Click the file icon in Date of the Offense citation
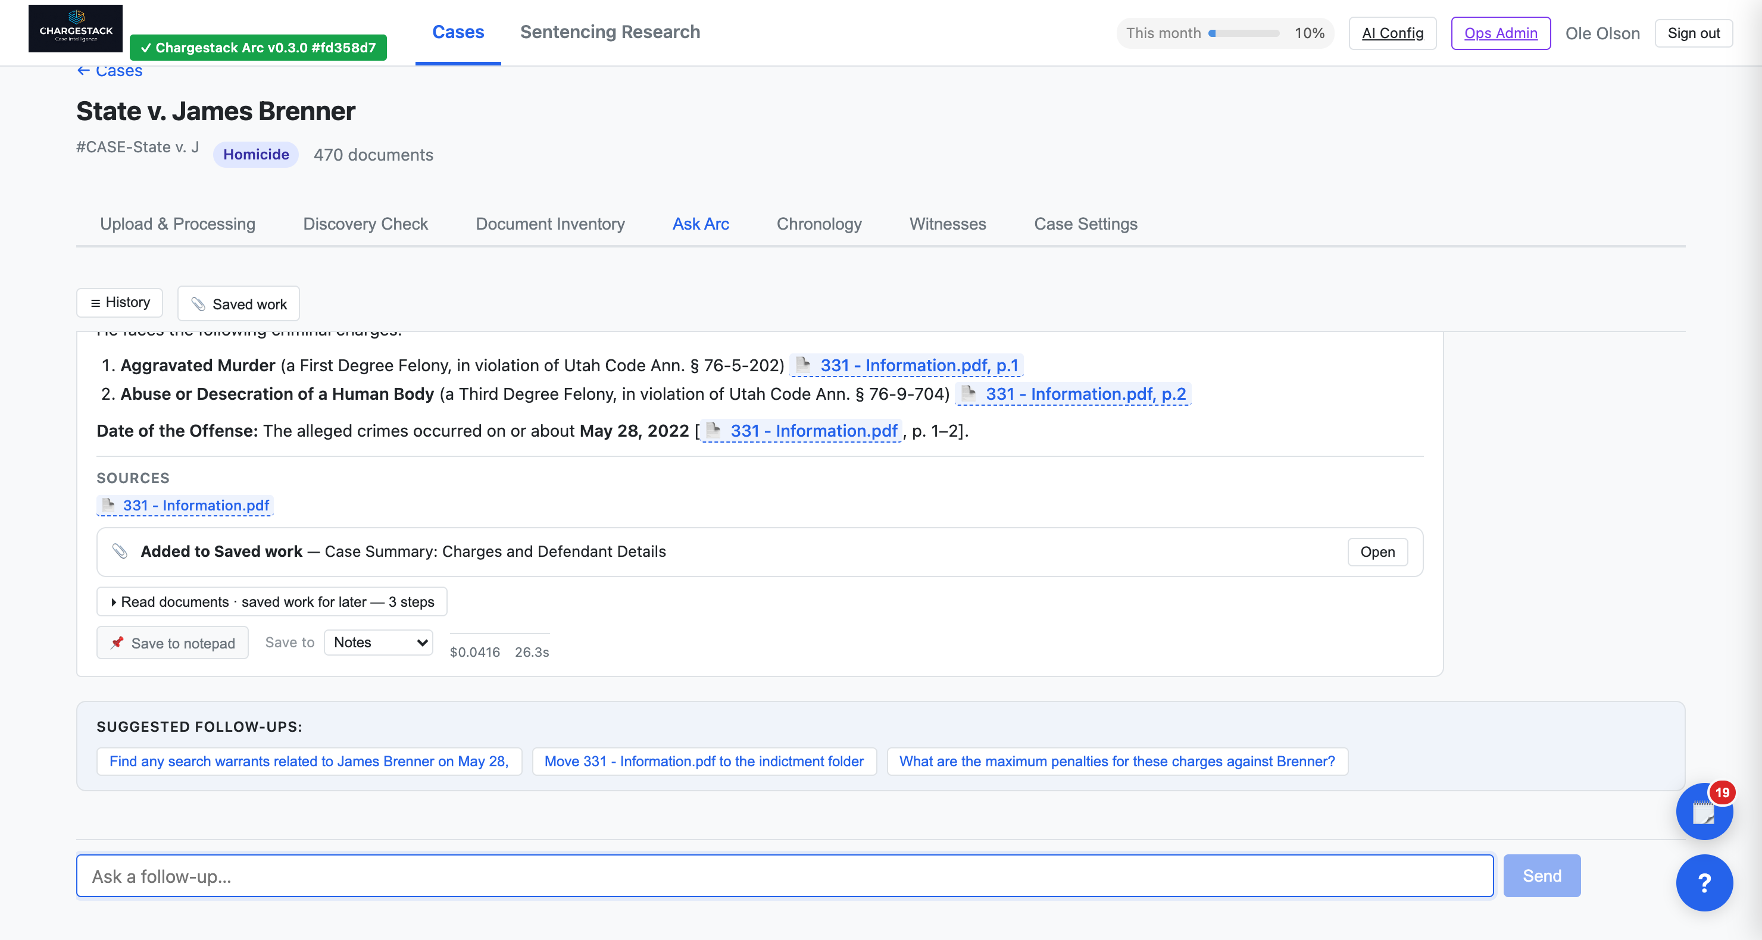Viewport: 1762px width, 940px height. [713, 430]
